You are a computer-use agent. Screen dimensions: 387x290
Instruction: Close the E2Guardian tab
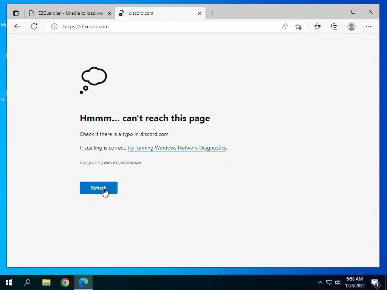pyautogui.click(x=109, y=13)
